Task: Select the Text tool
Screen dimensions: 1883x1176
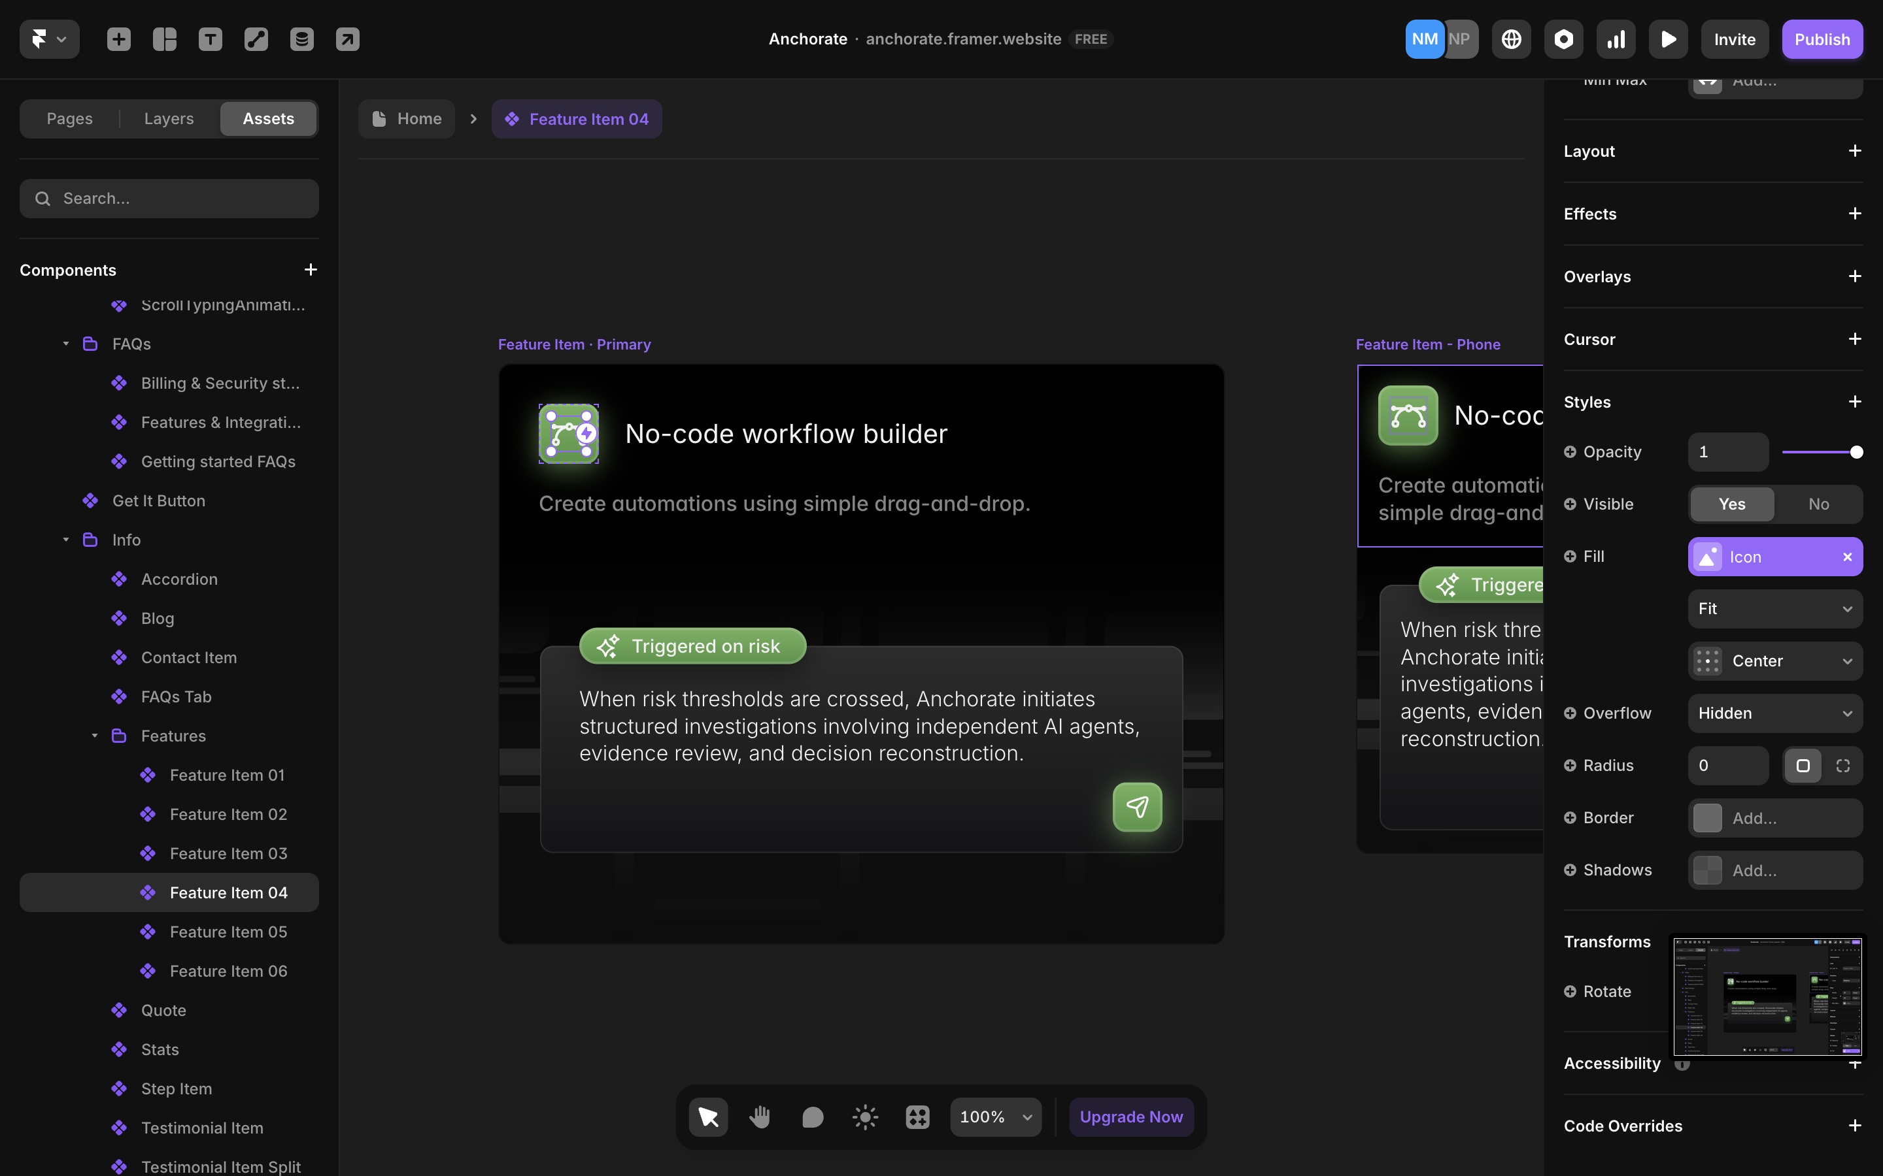Action: coord(210,39)
